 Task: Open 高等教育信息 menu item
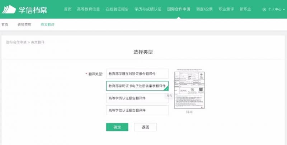pos(89,9)
